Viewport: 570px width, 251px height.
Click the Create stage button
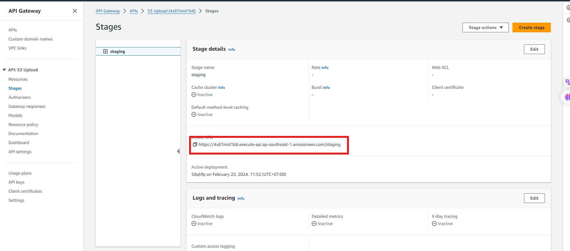click(532, 27)
